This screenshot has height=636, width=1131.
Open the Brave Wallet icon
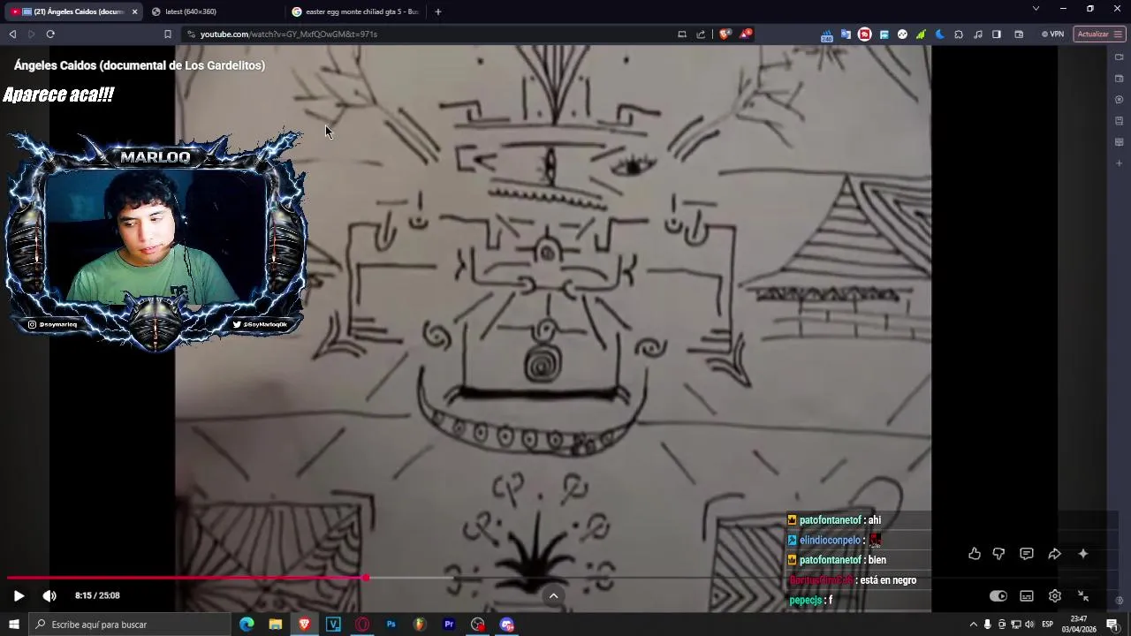click(1019, 34)
